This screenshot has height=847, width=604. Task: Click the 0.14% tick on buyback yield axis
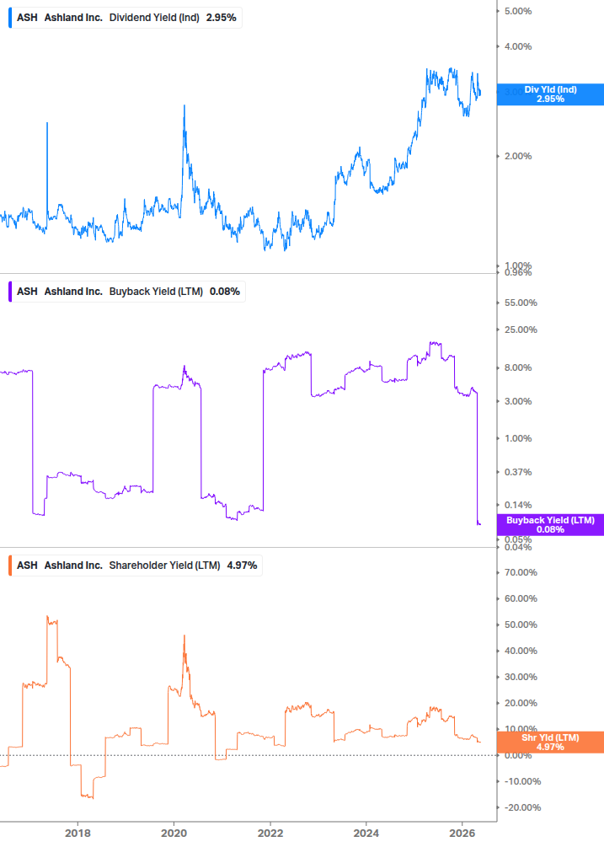click(x=518, y=506)
